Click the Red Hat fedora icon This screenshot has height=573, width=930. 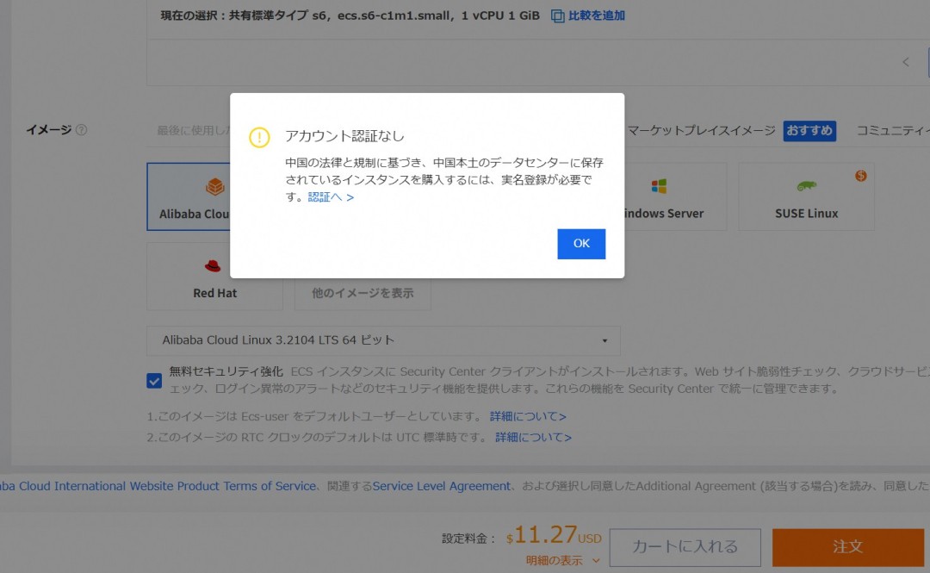[213, 265]
